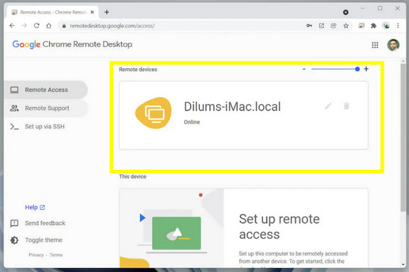Connect to Dilums-iMac.local
The width and height of the screenshot is (409, 272).
click(x=243, y=115)
